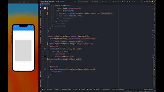The image size is (164, 92).
Task: Open the App Inspection tab
Action: 106,89
